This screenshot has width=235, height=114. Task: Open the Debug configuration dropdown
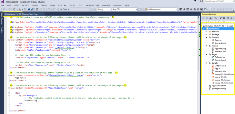pyautogui.click(x=104, y=9)
